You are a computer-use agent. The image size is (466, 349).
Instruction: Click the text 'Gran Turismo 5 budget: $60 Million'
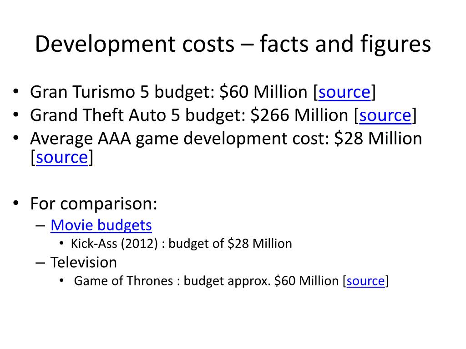pyautogui.click(x=169, y=92)
